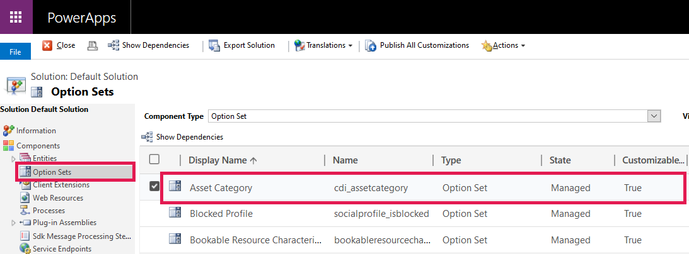Select Client Extensions in the tree
Screen dimensions: 689x254
point(61,185)
